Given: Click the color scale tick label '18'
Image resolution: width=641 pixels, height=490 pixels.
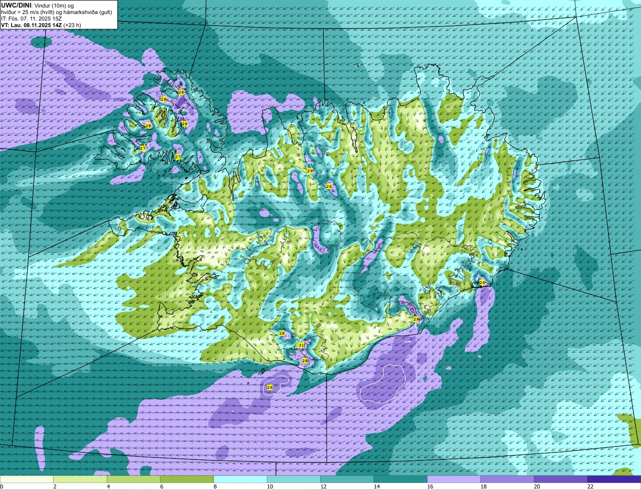Looking at the screenshot, I should pyautogui.click(x=483, y=486).
